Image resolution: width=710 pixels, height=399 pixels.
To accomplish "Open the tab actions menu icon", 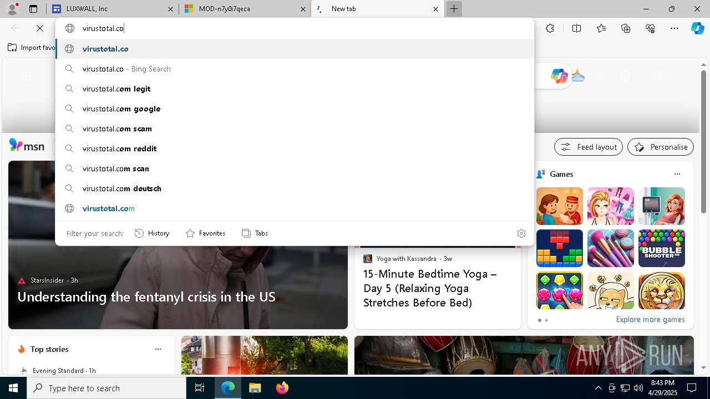I will click(x=33, y=9).
